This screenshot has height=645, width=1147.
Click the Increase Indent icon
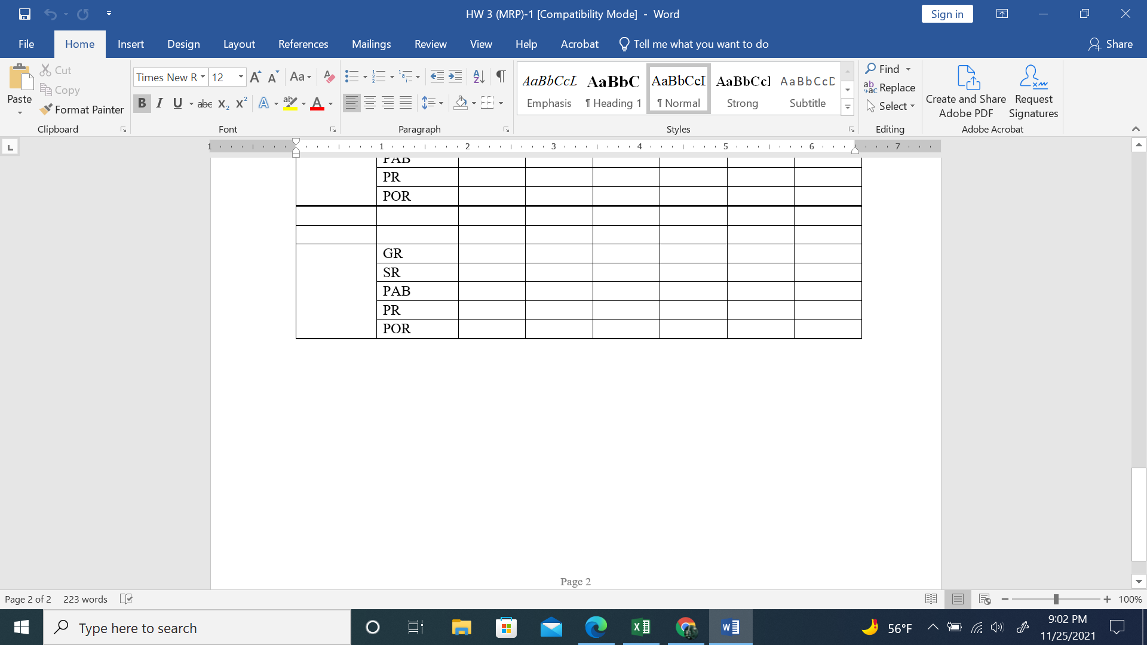pyautogui.click(x=455, y=76)
